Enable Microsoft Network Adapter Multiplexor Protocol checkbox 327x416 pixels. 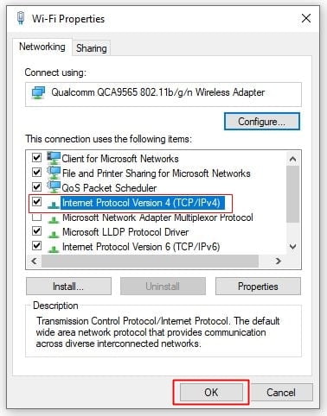pos(36,217)
